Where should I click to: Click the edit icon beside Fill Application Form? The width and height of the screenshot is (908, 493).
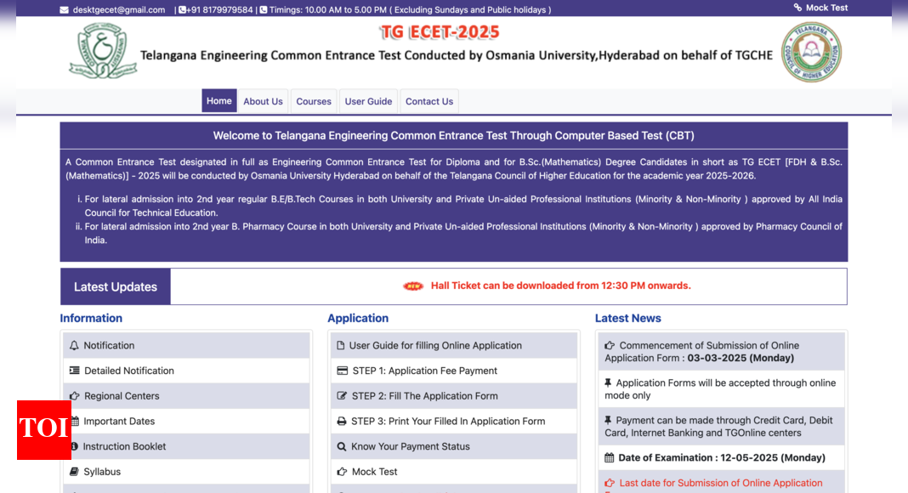(342, 396)
